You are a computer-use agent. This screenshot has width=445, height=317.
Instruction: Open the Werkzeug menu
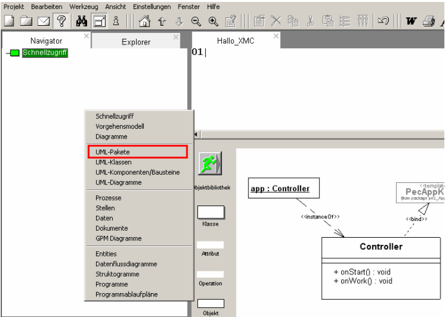pos(83,6)
